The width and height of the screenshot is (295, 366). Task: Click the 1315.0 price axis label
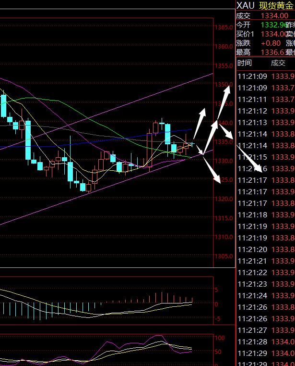point(224,218)
